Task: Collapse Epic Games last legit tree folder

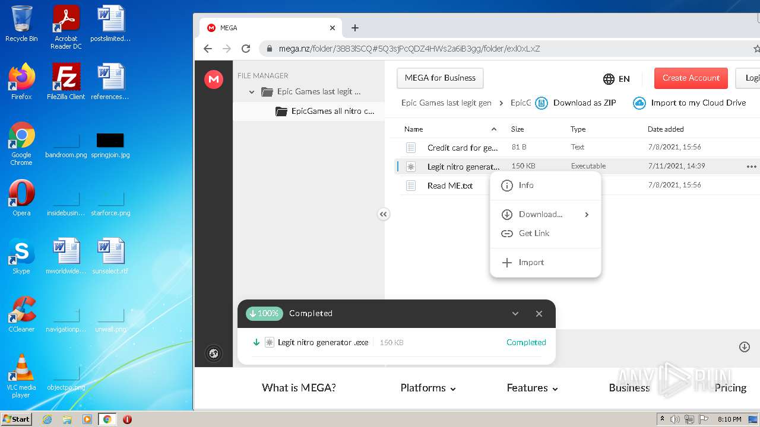Action: pos(252,92)
